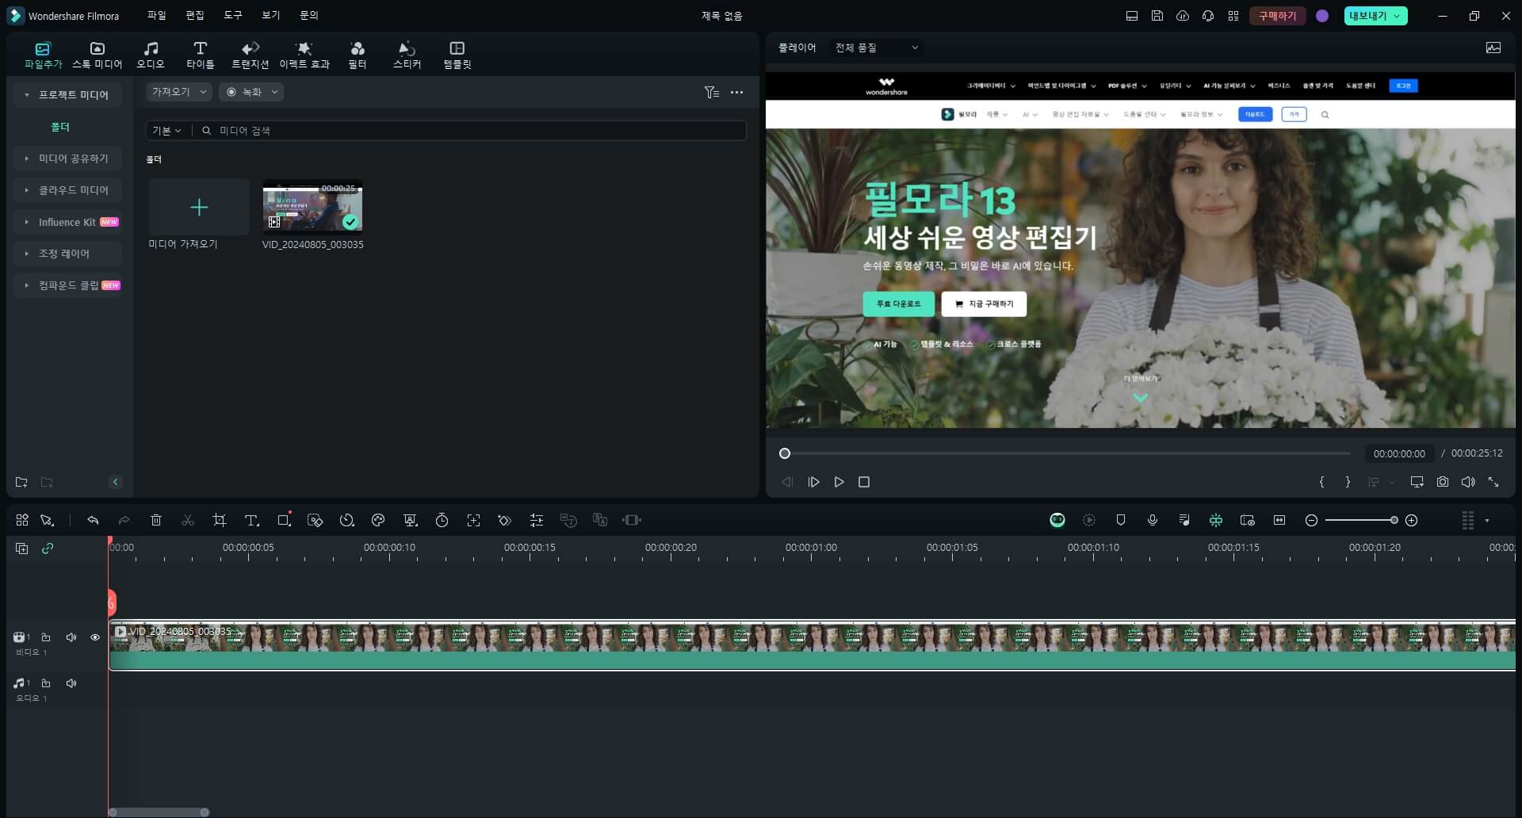The width and height of the screenshot is (1522, 818).
Task: Open the duration stopwatch icon
Action: click(x=442, y=520)
